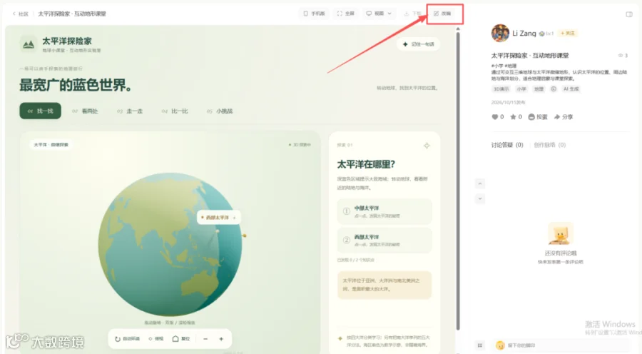Viewport: 642px width, 354px height.
Task: Select the 05 小挑战 tab
Action: [220, 111]
